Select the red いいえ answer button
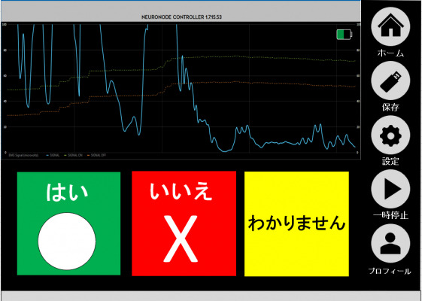Screen dimensions: 422x301 pos(184,223)
